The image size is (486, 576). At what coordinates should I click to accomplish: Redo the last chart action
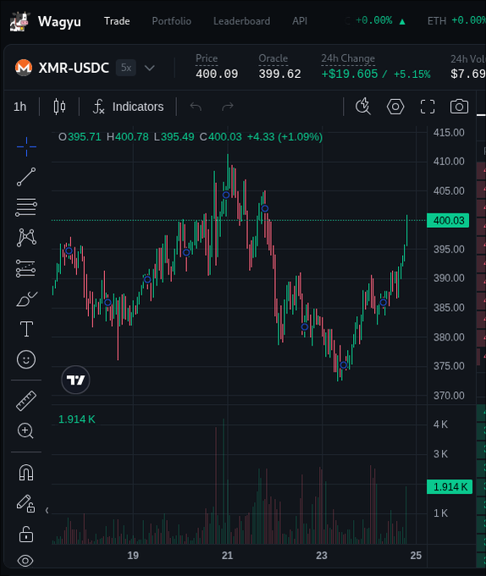[x=228, y=107]
